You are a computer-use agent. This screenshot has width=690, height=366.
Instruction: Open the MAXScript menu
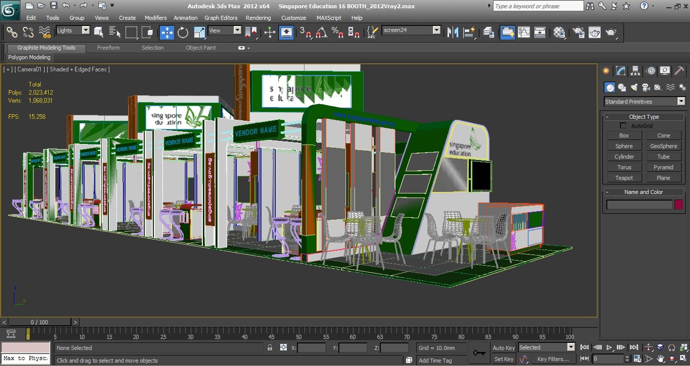(329, 18)
